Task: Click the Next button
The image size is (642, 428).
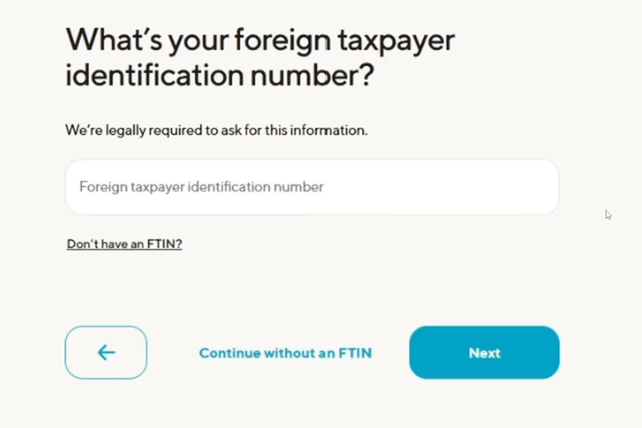Action: click(x=484, y=352)
